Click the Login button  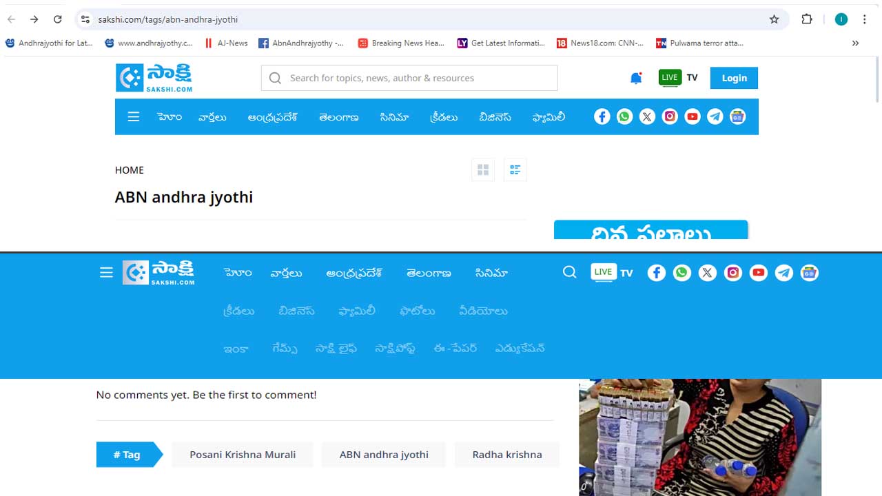734,79
